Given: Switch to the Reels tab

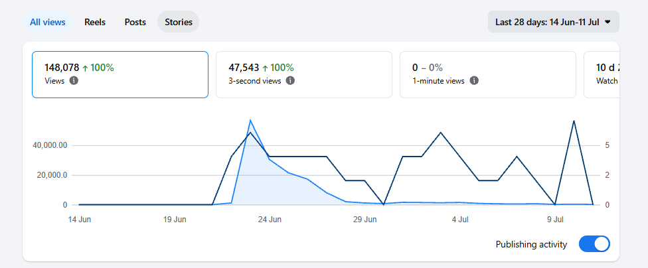Looking at the screenshot, I should [x=95, y=22].
